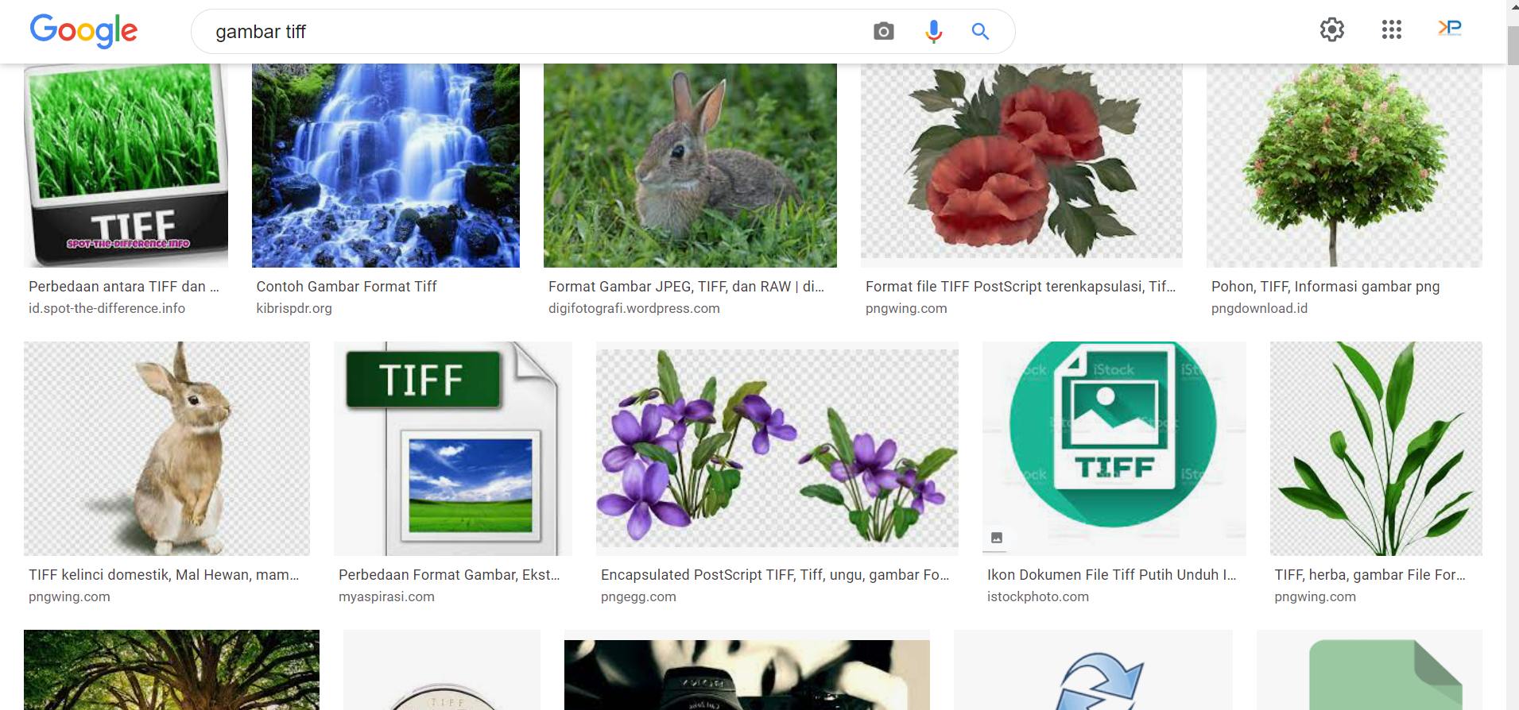Visit pngwing.com source under poppy image
This screenshot has width=1519, height=710.
[x=906, y=308]
